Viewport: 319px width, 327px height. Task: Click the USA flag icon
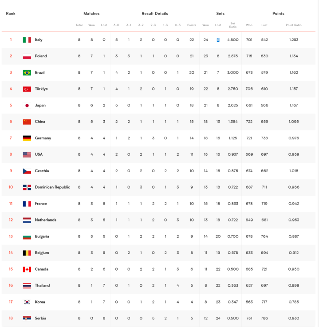(27, 154)
